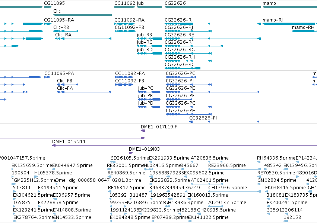Click EST GH13936.5prime
Screen dimensions: 317x223
228,188
